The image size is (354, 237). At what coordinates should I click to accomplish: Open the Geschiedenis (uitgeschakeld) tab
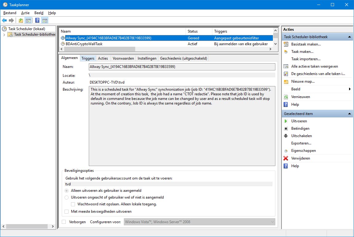pyautogui.click(x=183, y=58)
